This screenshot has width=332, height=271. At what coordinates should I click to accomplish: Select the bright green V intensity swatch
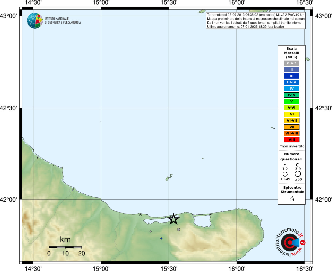292,101
